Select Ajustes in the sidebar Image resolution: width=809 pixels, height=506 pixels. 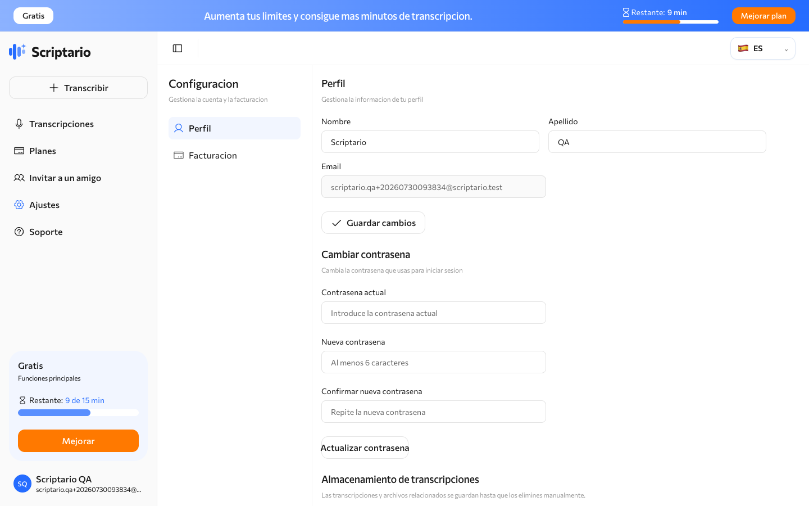[78, 205]
